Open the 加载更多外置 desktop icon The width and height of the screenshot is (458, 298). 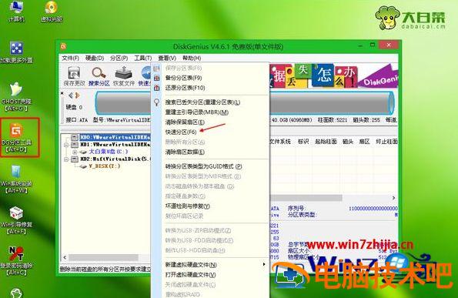click(x=16, y=52)
